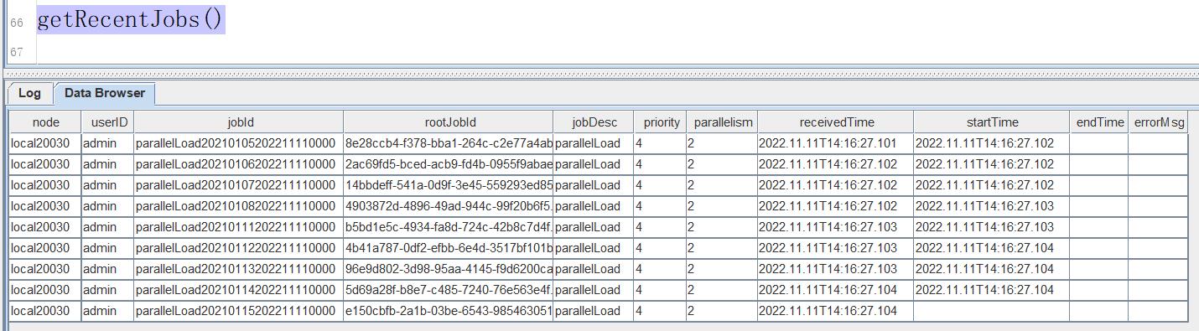The height and width of the screenshot is (331, 1199).
Task: Select jobId cell parallelLoad20210105202211110000
Action: coord(238,143)
